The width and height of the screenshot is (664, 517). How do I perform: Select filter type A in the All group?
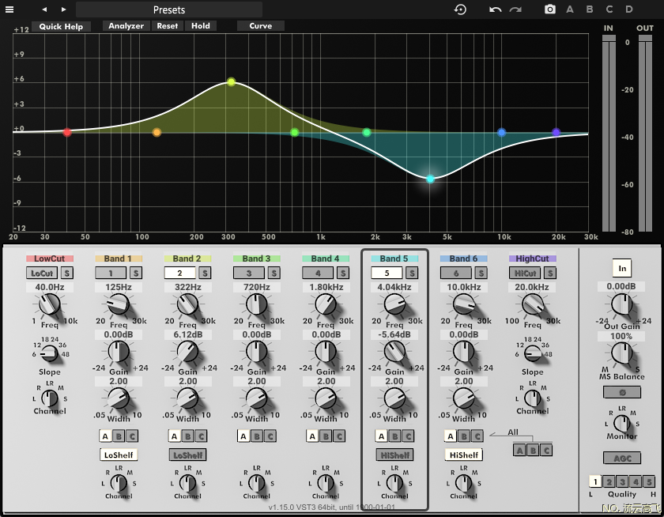[x=519, y=450]
